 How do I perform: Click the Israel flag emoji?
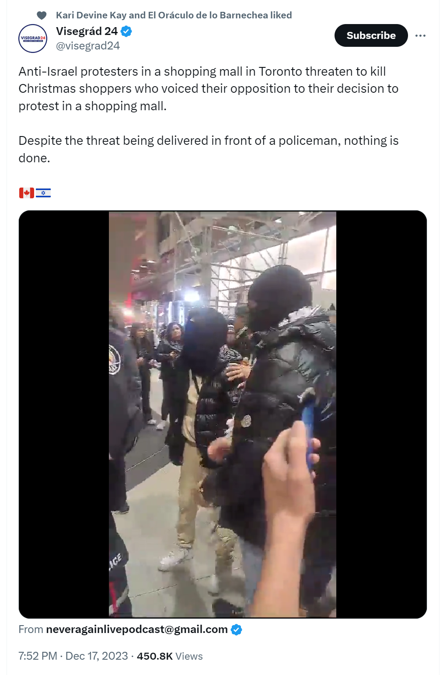pos(43,192)
